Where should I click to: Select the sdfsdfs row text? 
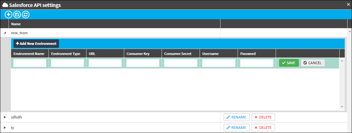click(x=16, y=117)
